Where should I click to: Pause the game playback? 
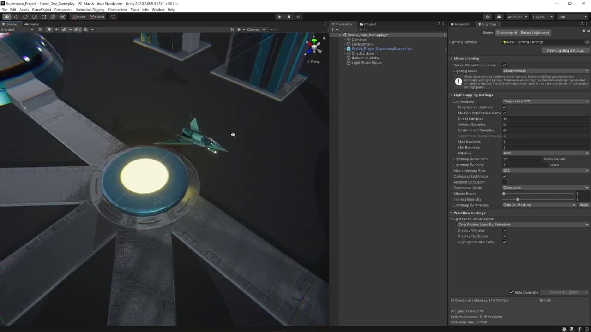(x=289, y=17)
